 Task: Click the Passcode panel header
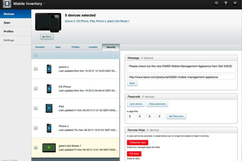tap(181, 97)
